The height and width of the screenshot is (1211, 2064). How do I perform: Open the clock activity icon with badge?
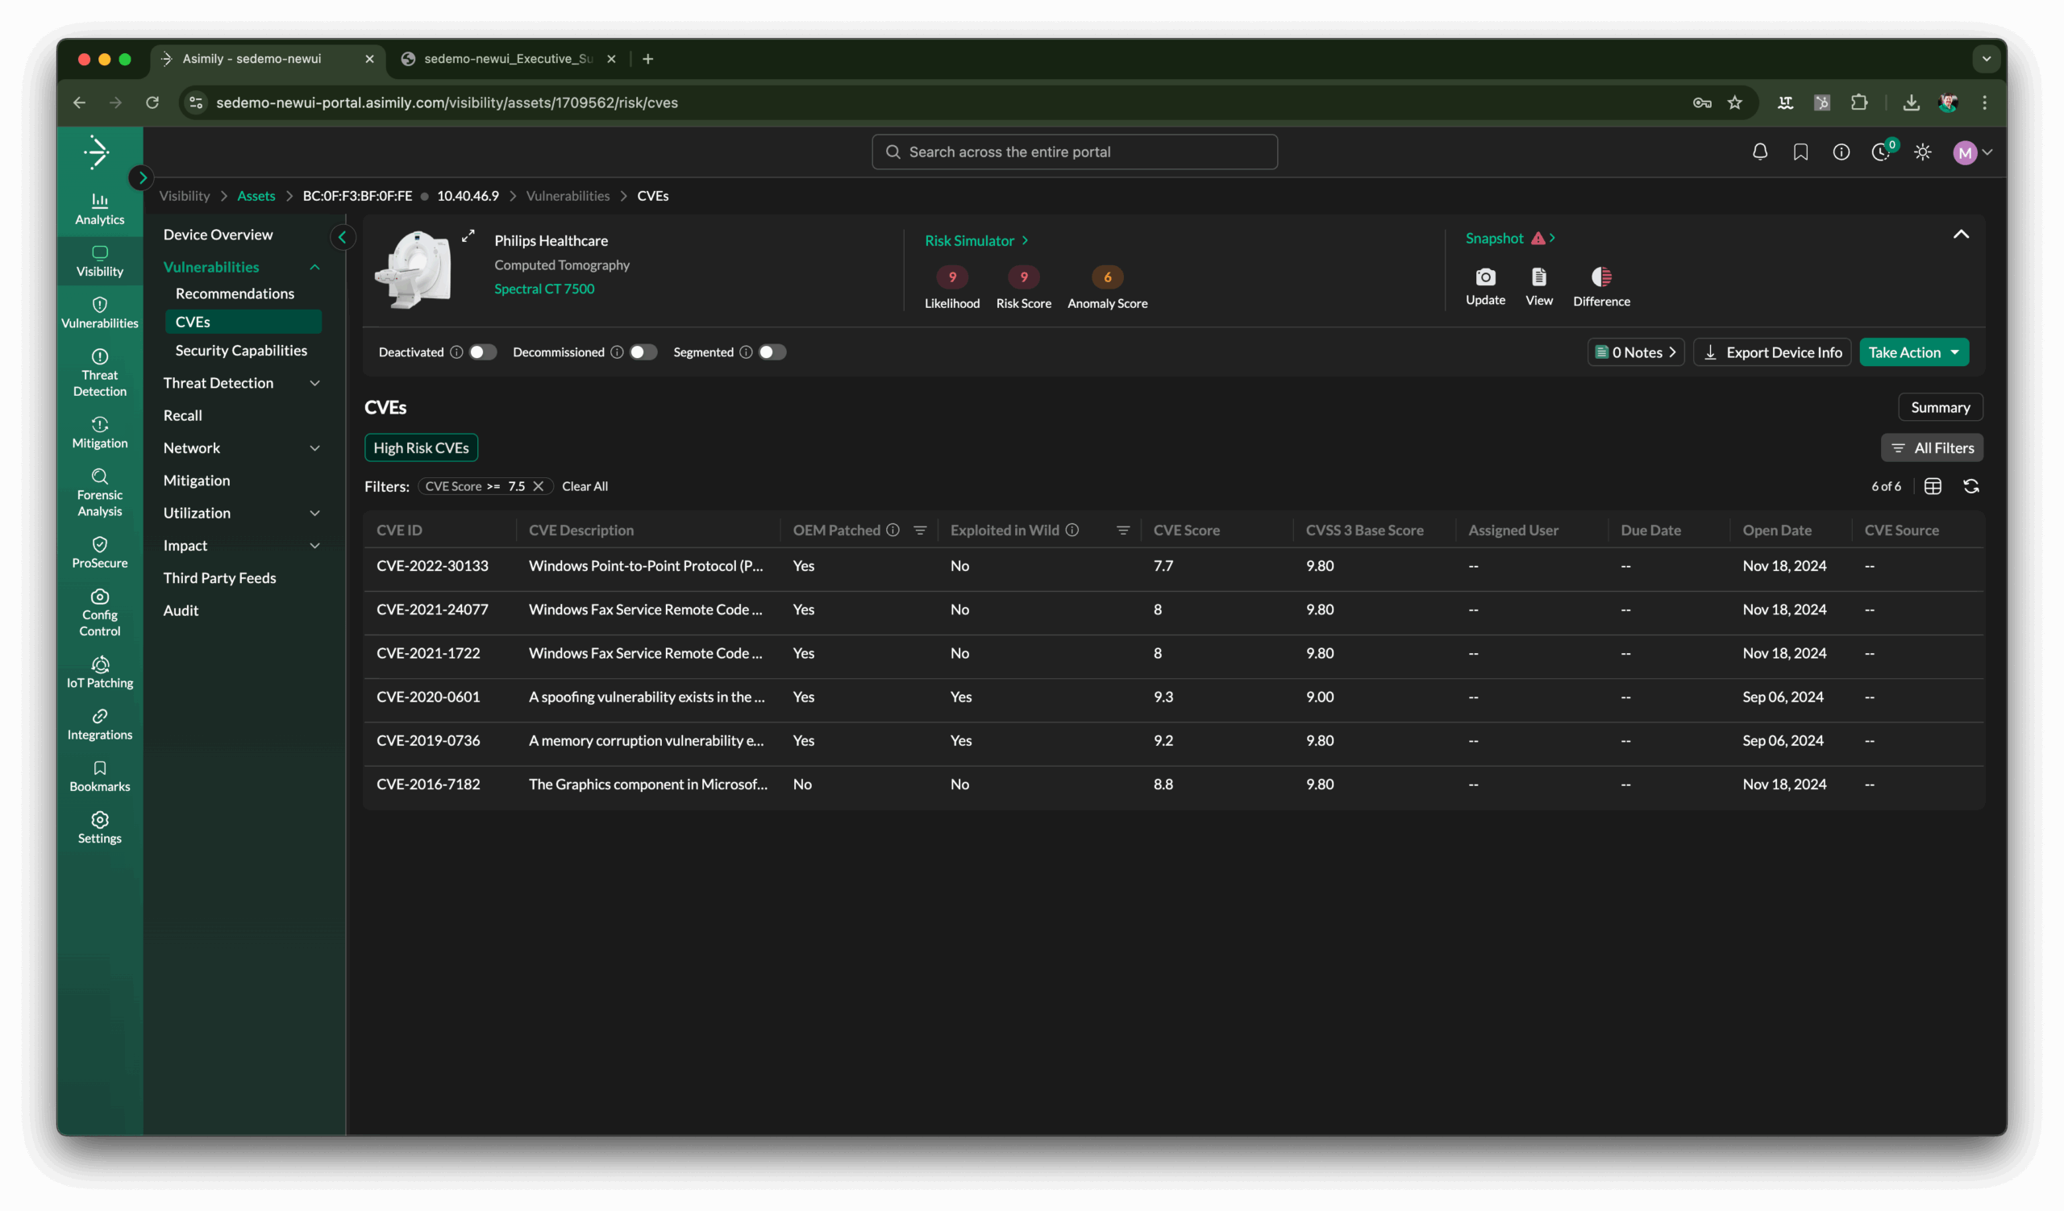pos(1882,152)
